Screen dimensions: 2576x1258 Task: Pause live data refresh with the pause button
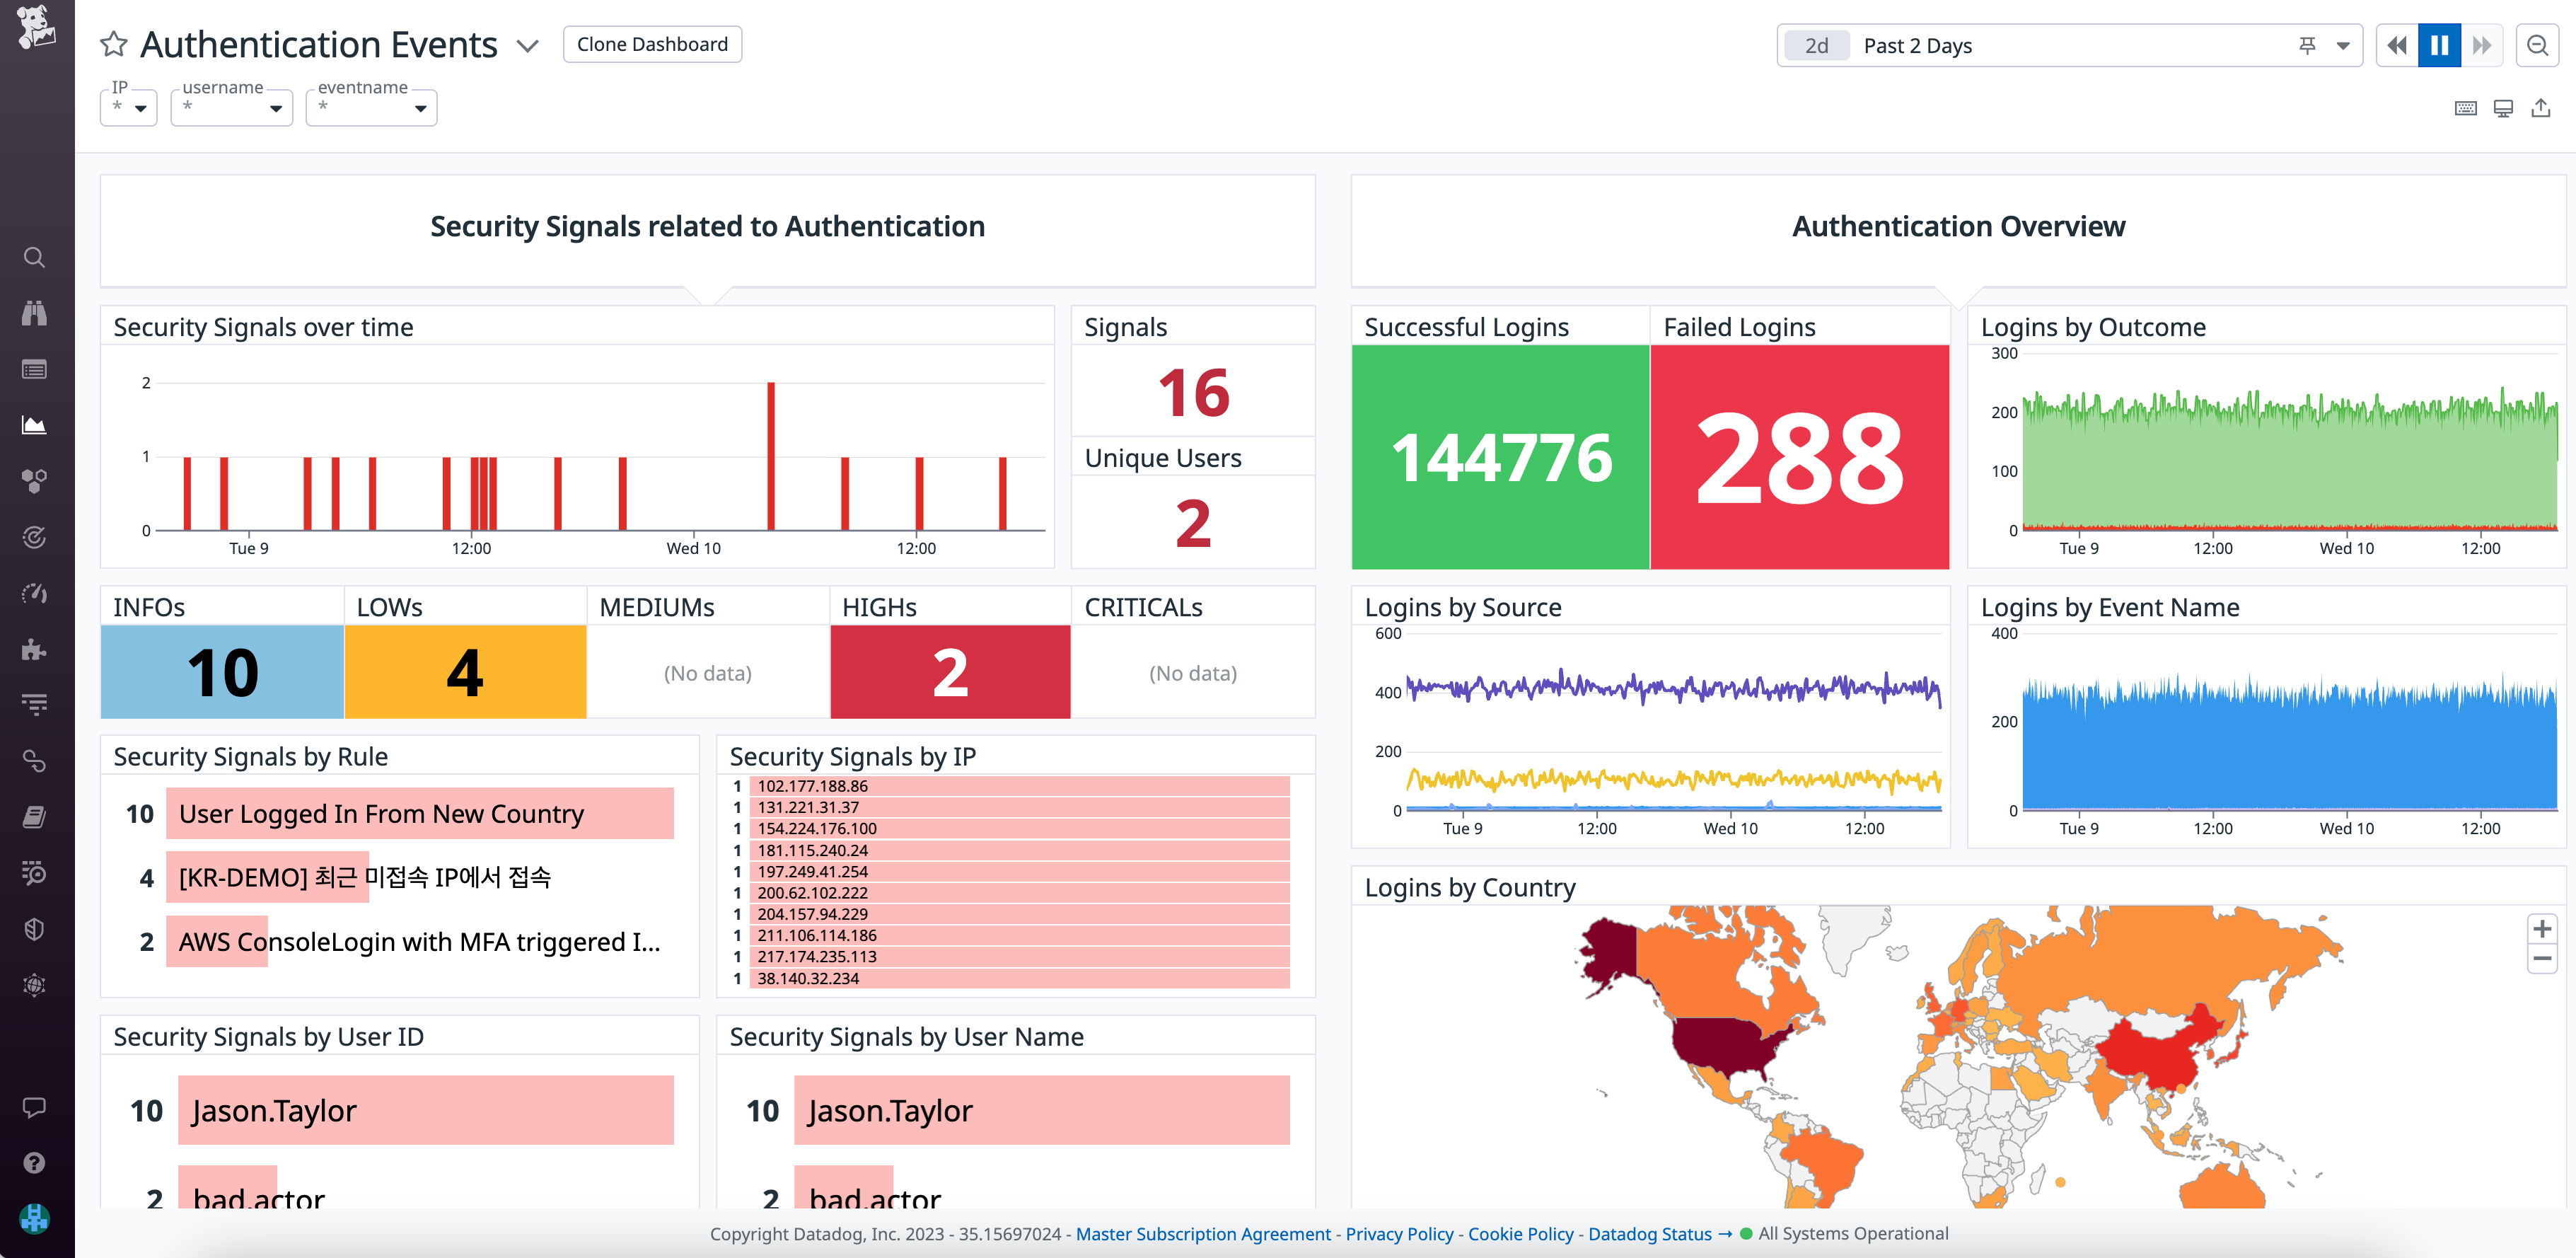point(2439,45)
